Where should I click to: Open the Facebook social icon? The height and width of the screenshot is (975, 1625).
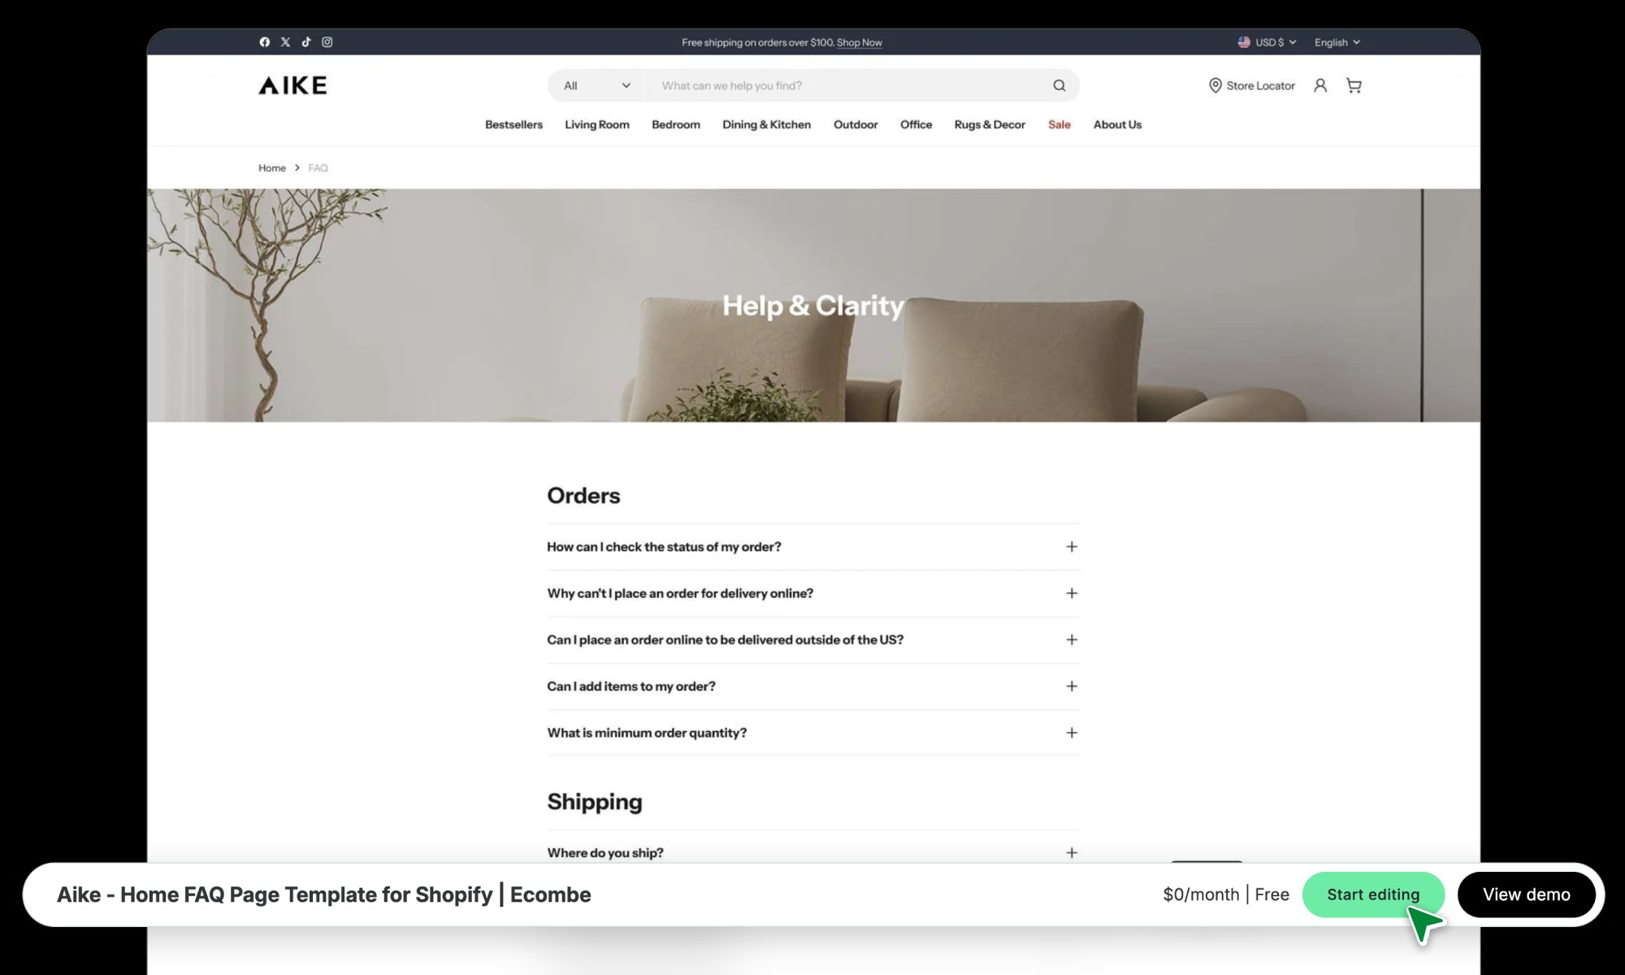tap(264, 42)
